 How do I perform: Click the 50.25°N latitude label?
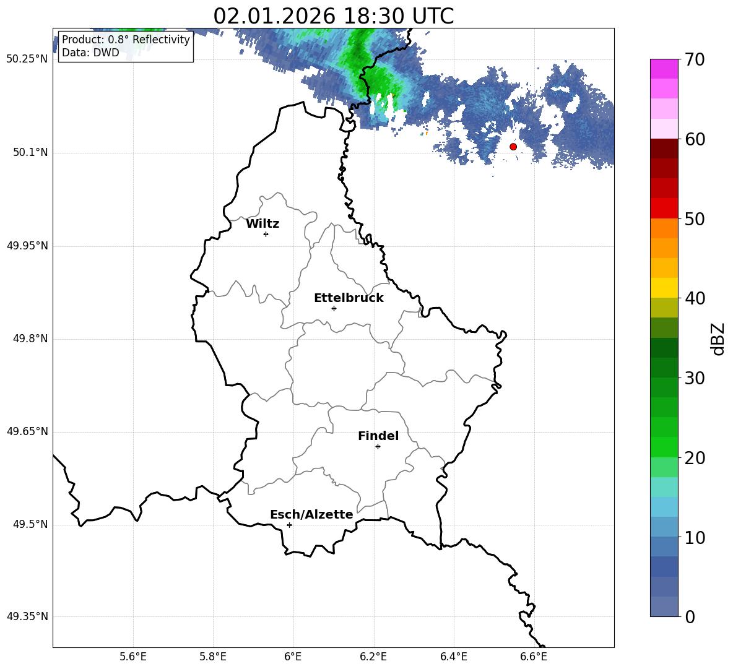(x=27, y=59)
